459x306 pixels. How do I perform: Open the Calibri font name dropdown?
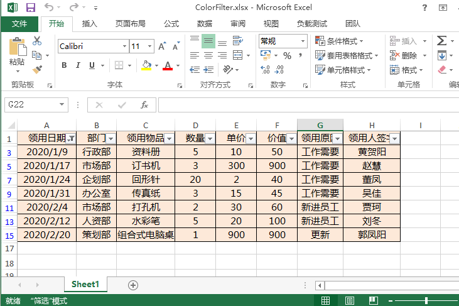pos(124,46)
